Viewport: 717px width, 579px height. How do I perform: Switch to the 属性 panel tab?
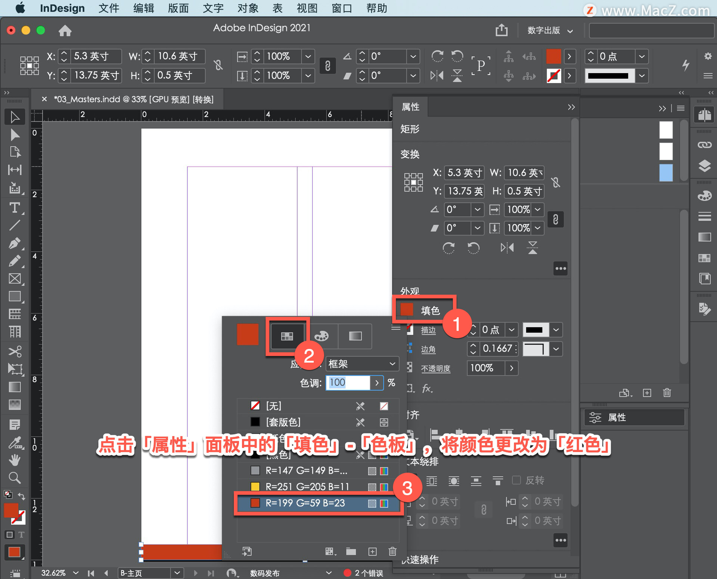(410, 107)
